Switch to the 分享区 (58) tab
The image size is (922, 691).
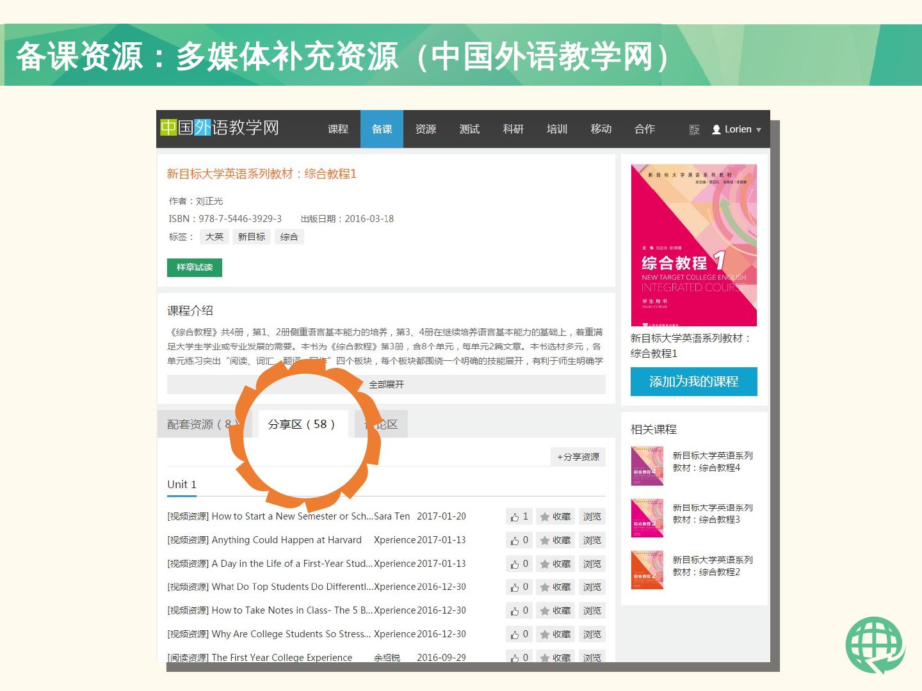(302, 424)
